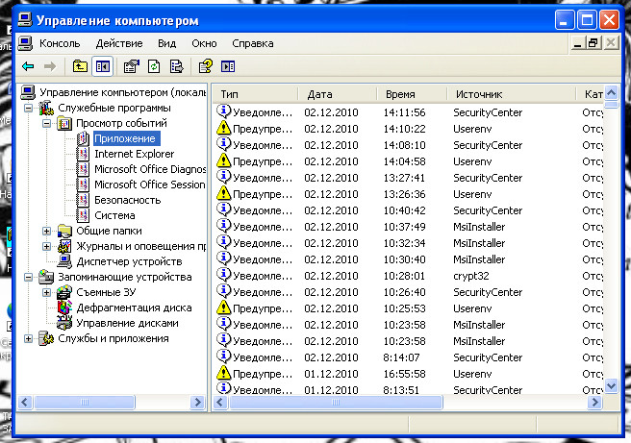Screen dimensions: 631x443
Task: Select the crypt32 event row
Action: coord(408,276)
